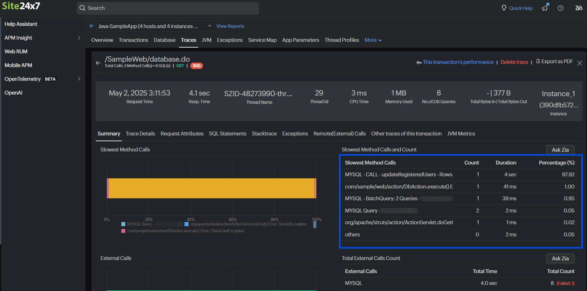
Task: Click the Zia assistant icon in header
Action: pyautogui.click(x=579, y=8)
